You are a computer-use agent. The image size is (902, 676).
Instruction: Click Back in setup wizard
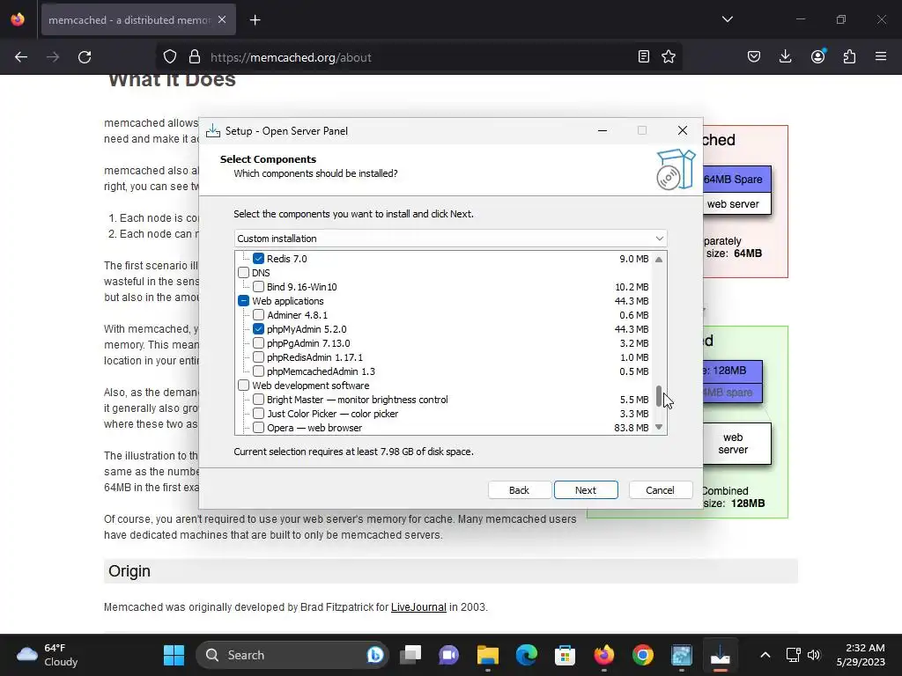tap(519, 490)
